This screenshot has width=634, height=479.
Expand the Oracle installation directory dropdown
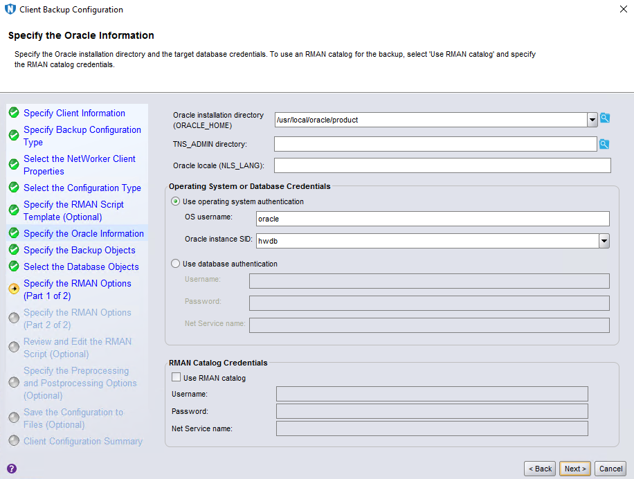592,120
